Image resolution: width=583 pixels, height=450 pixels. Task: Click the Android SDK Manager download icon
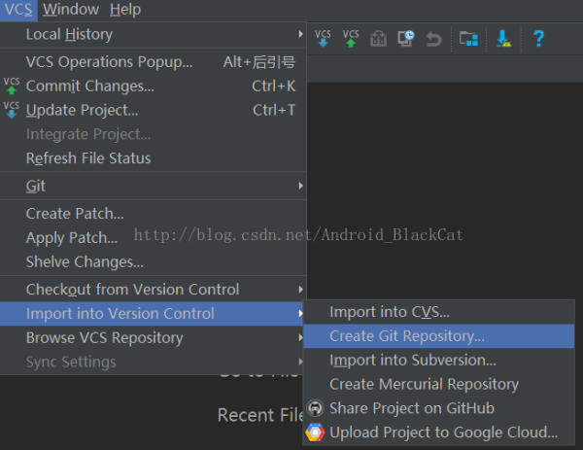click(503, 39)
